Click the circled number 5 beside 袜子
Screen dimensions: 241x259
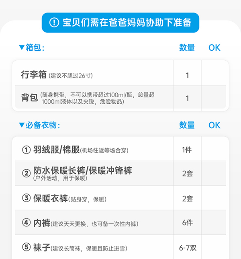(27, 247)
